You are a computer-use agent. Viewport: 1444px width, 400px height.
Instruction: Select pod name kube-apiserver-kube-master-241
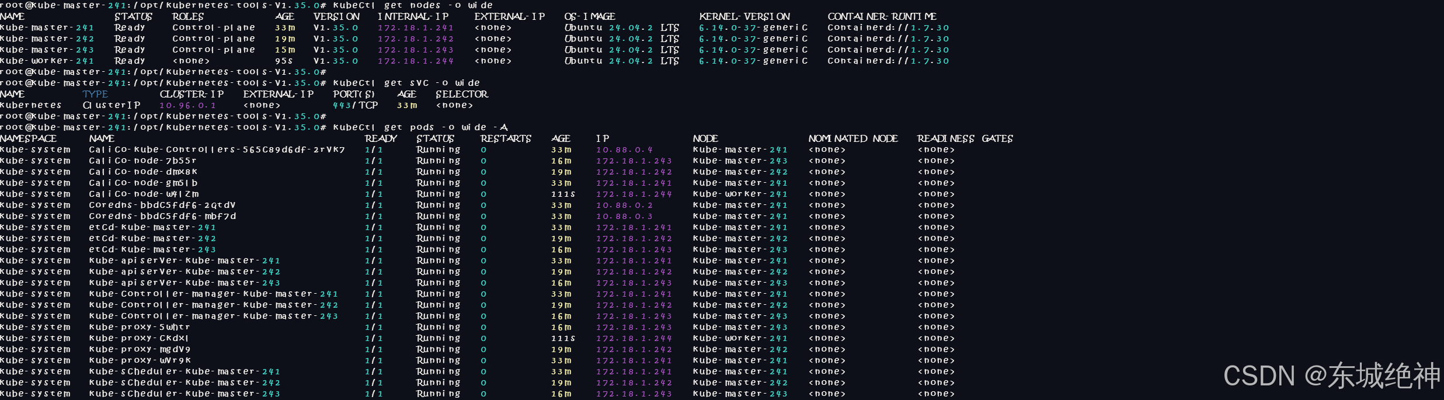pos(185,261)
